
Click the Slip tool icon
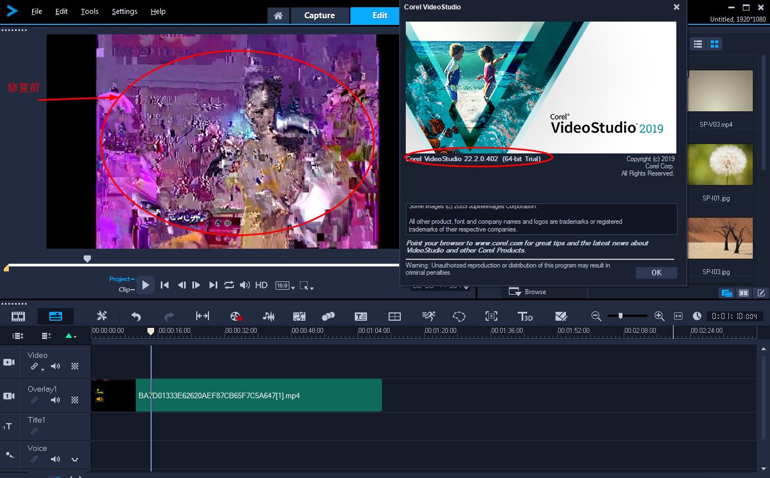pos(202,316)
